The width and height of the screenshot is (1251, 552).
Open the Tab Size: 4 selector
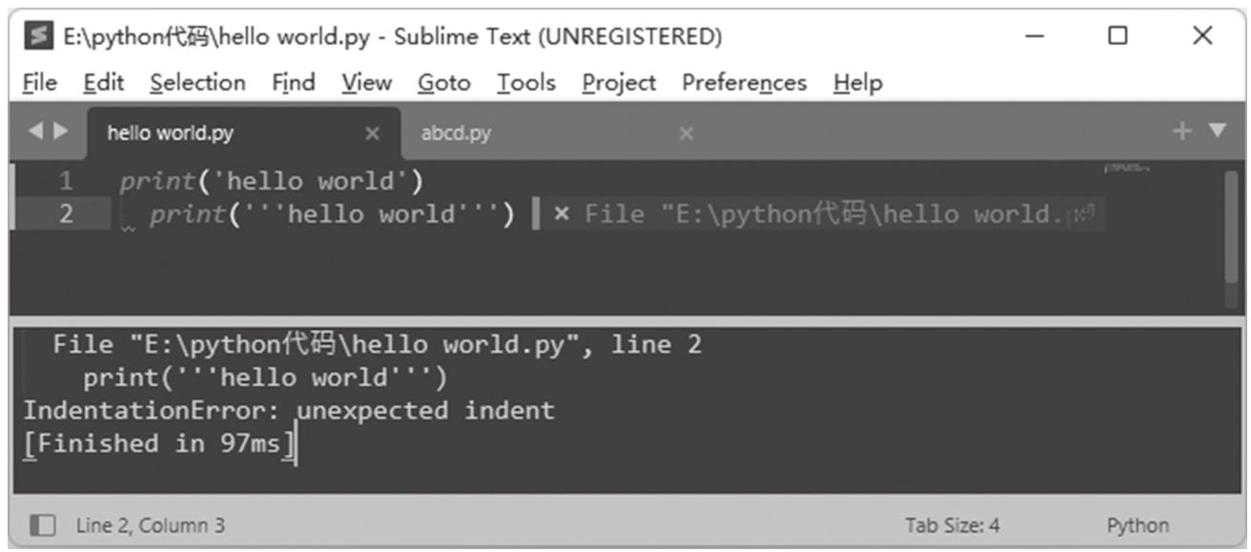(952, 525)
